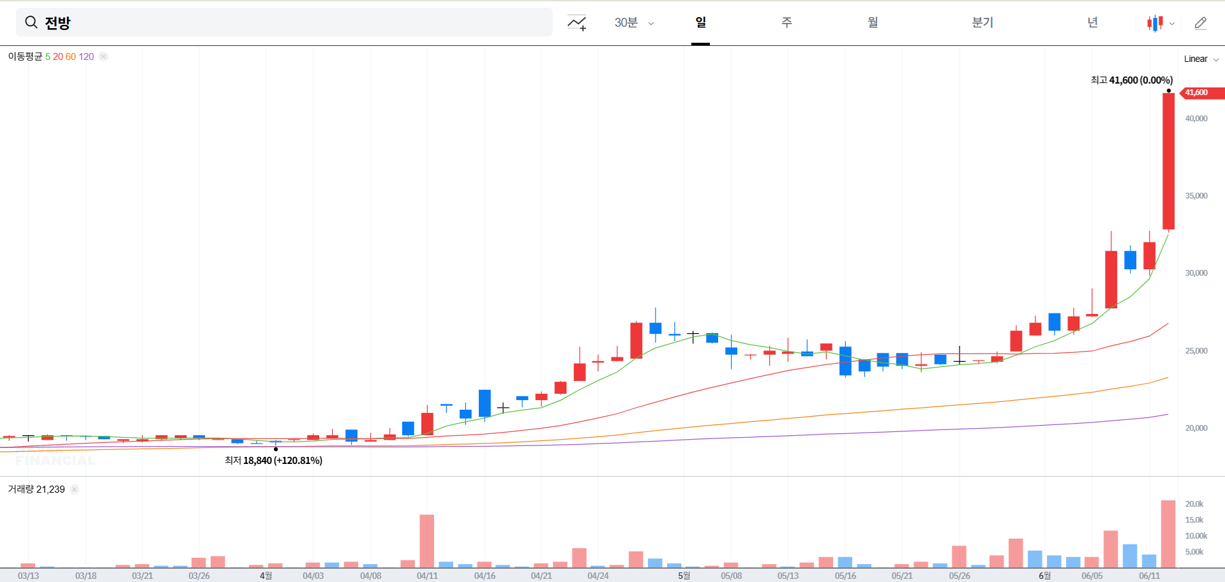
Task: Open the 30분 interval dropdown
Action: [634, 23]
